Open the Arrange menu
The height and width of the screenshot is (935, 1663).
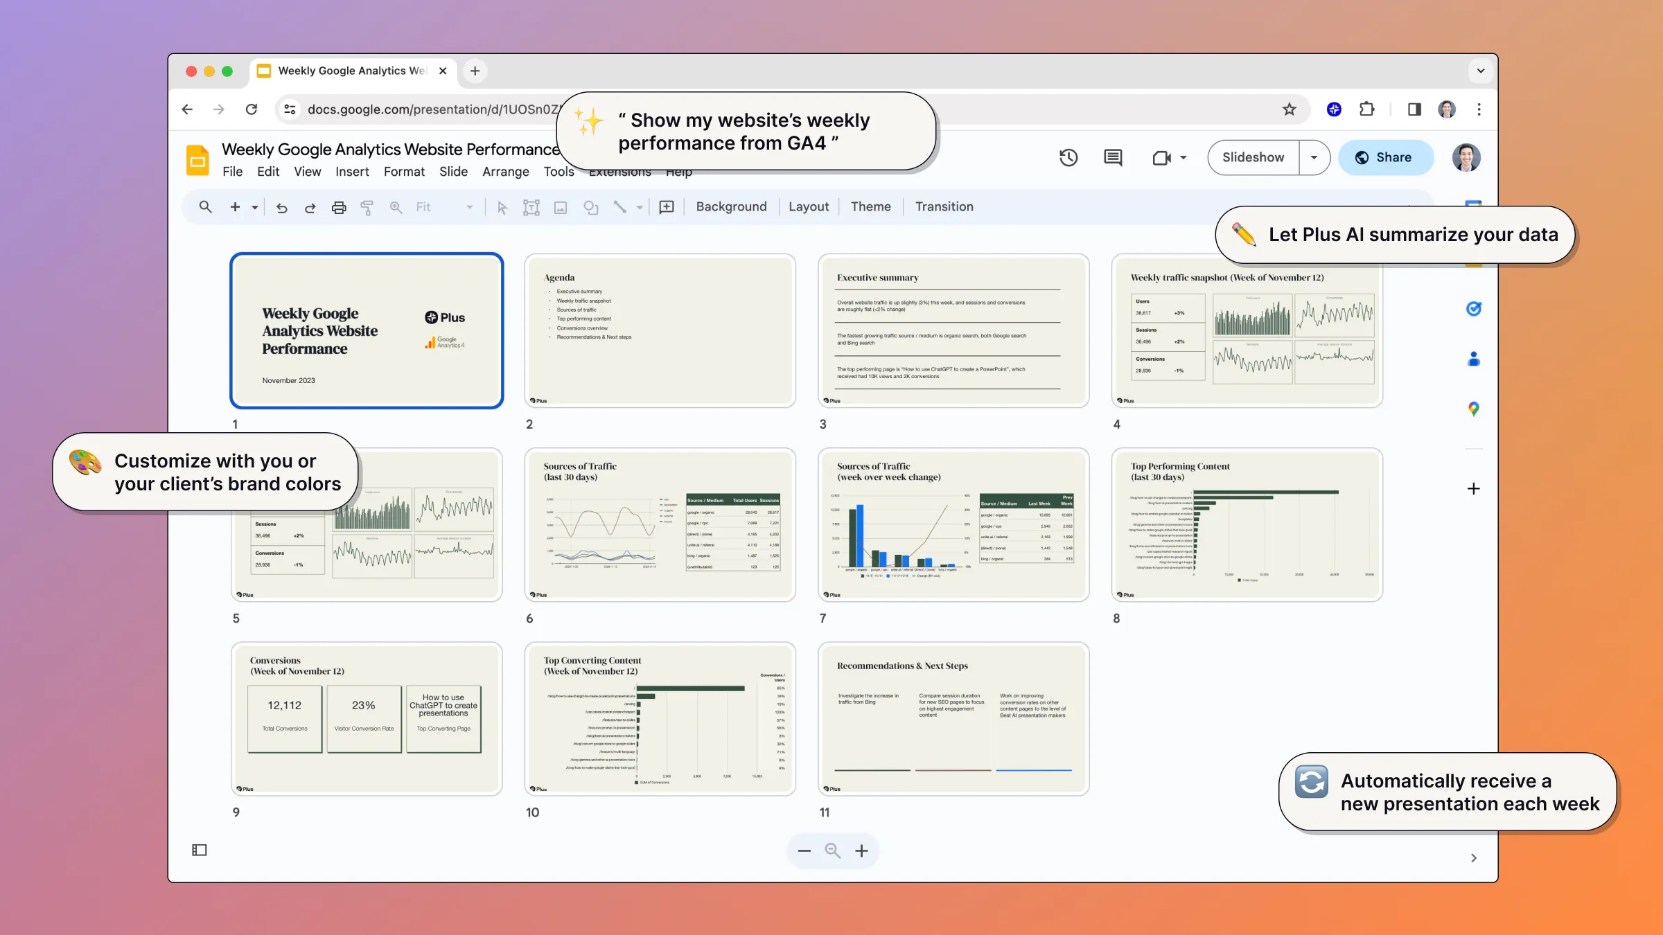point(505,172)
